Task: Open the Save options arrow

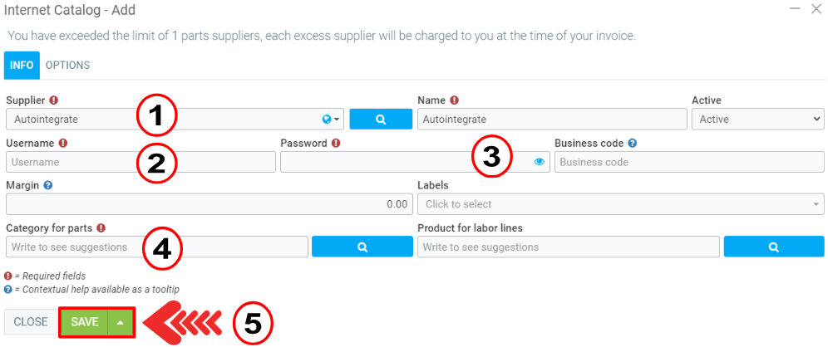Action: (121, 322)
